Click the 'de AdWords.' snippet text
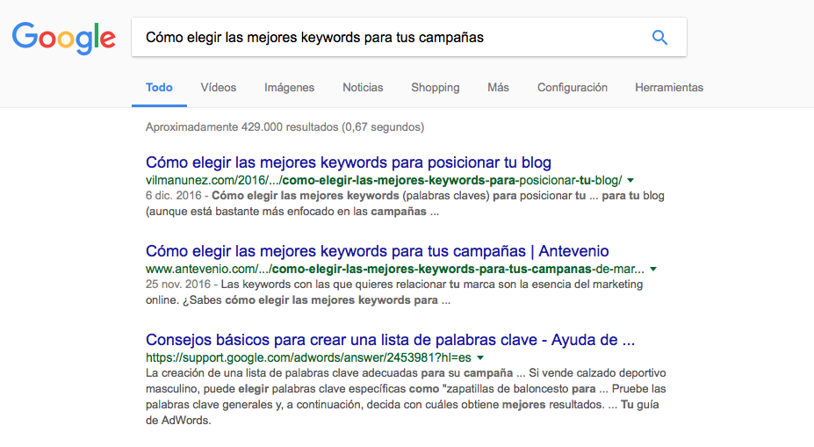This screenshot has height=447, width=814. (x=178, y=421)
